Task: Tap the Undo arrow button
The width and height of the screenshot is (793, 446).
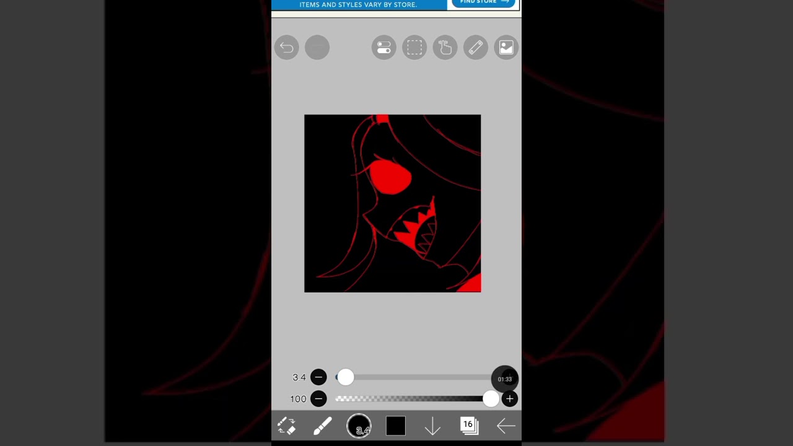Action: pos(286,48)
